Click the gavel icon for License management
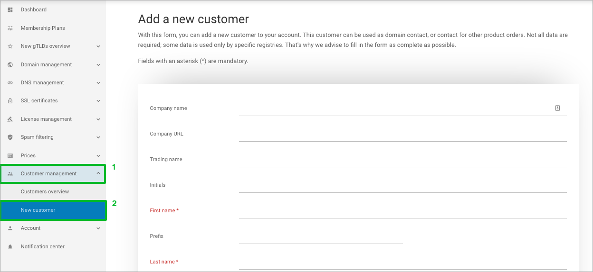The image size is (593, 272). click(10, 119)
